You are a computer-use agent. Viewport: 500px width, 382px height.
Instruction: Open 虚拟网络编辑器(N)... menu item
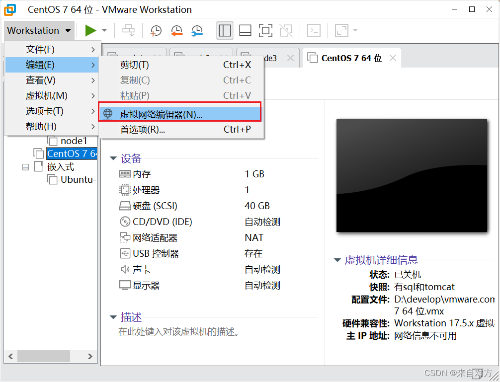[180, 114]
